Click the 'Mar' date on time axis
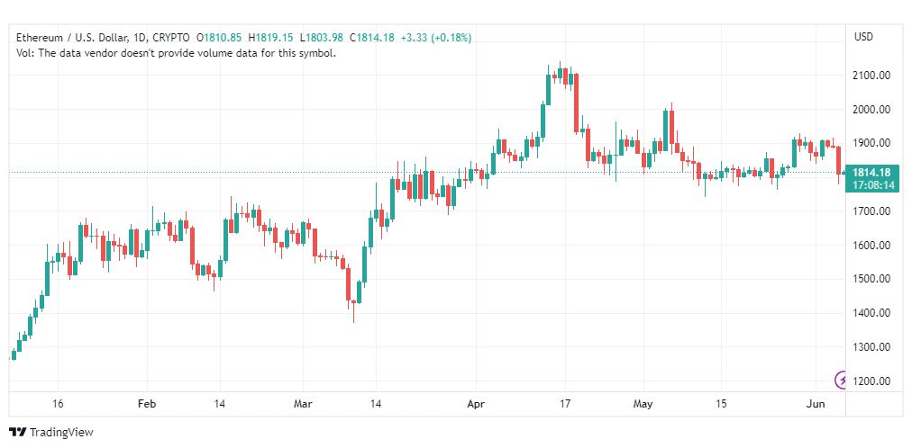 pyautogui.click(x=303, y=404)
